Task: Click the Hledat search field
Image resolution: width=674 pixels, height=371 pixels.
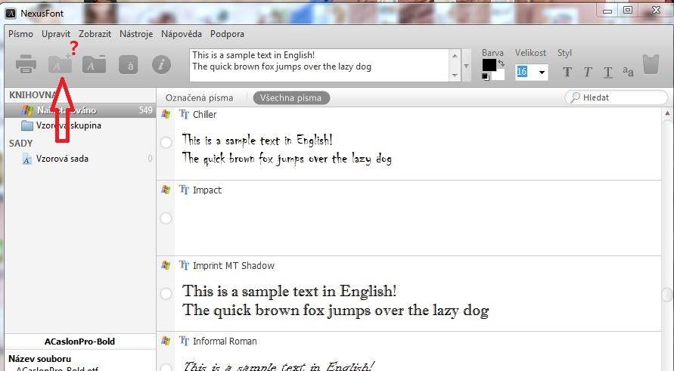Action: coord(617,97)
